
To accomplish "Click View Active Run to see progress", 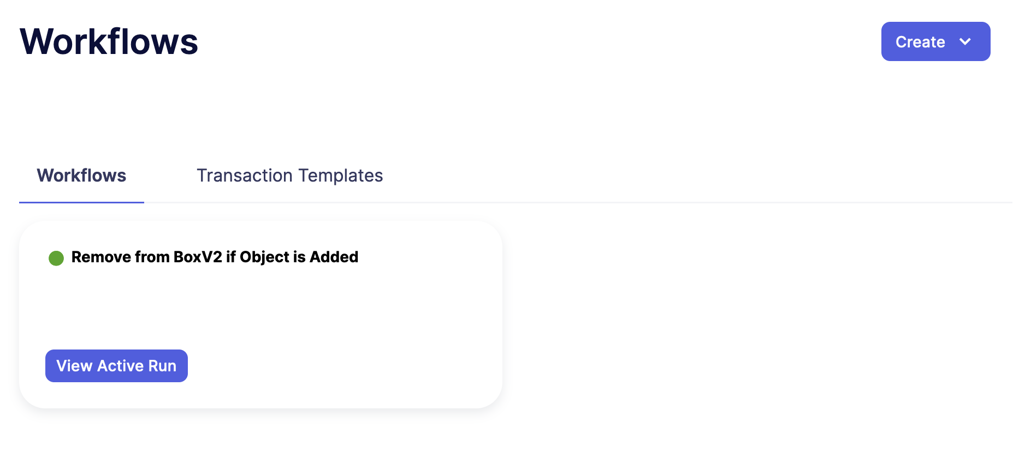I will click(x=116, y=366).
